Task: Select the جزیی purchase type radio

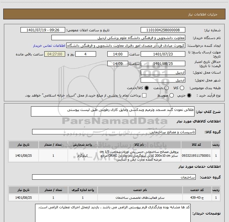Action: click(189, 95)
